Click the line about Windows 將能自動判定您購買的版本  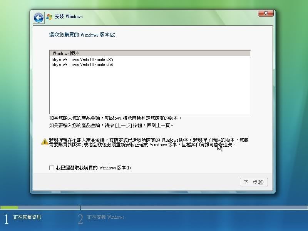[115, 118]
